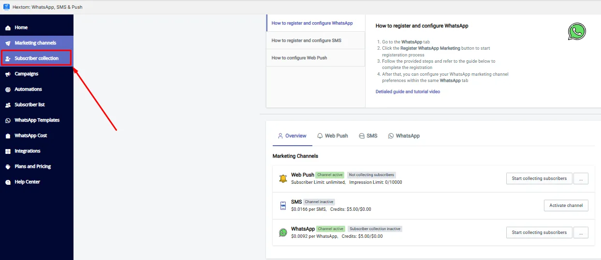601x260 pixels.
Task: Open the Home sidebar item
Action: pyautogui.click(x=37, y=27)
